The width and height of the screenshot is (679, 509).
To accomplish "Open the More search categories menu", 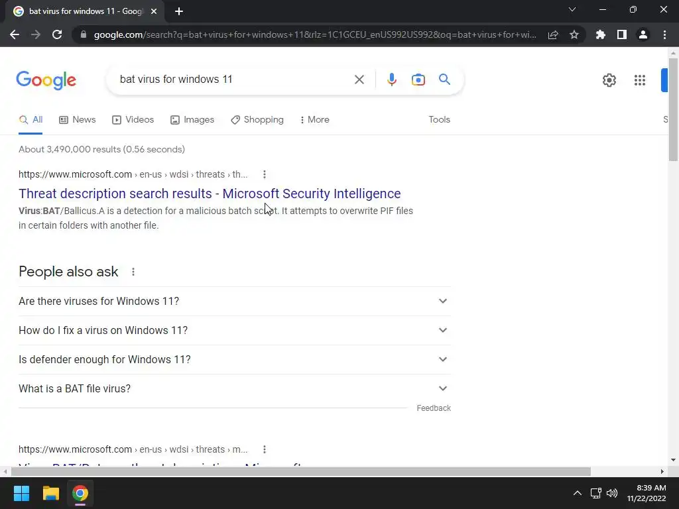I will point(315,120).
